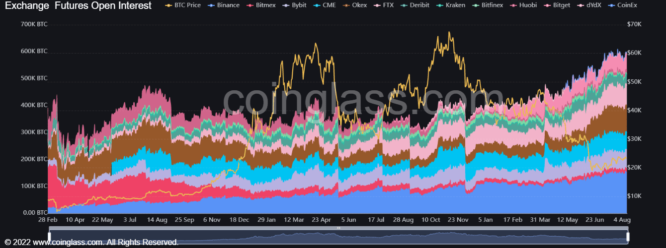Click the 0.00 BTC axis label
The image size is (666, 248).
(x=35, y=213)
